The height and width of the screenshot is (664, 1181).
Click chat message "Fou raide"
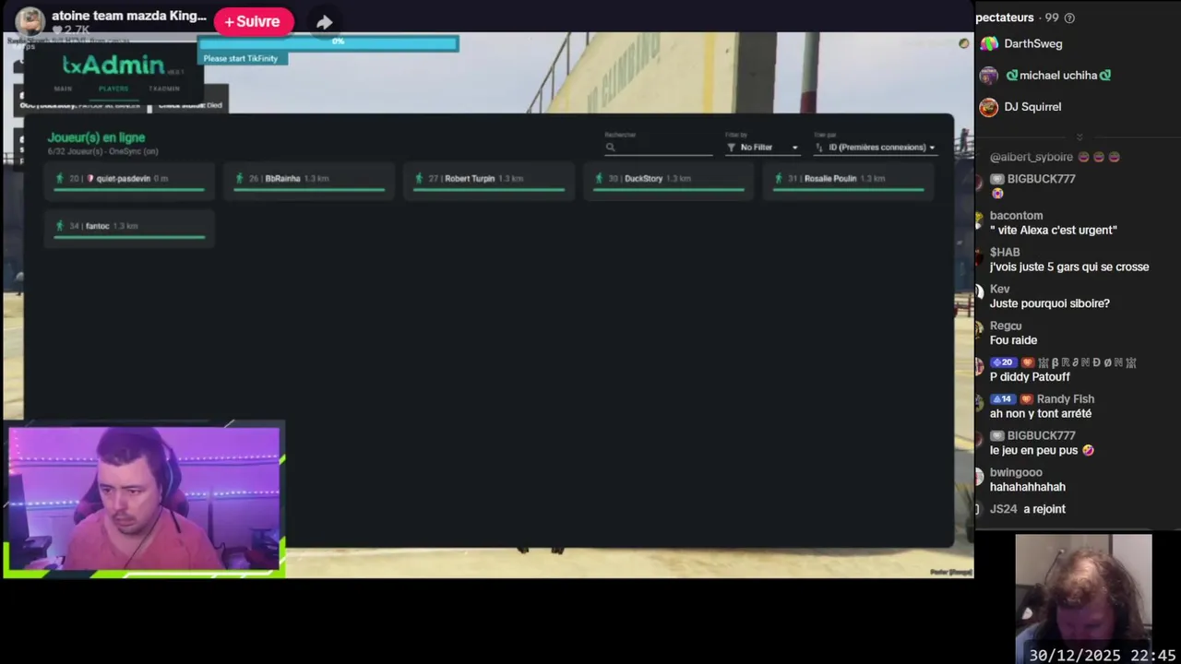tap(1013, 340)
